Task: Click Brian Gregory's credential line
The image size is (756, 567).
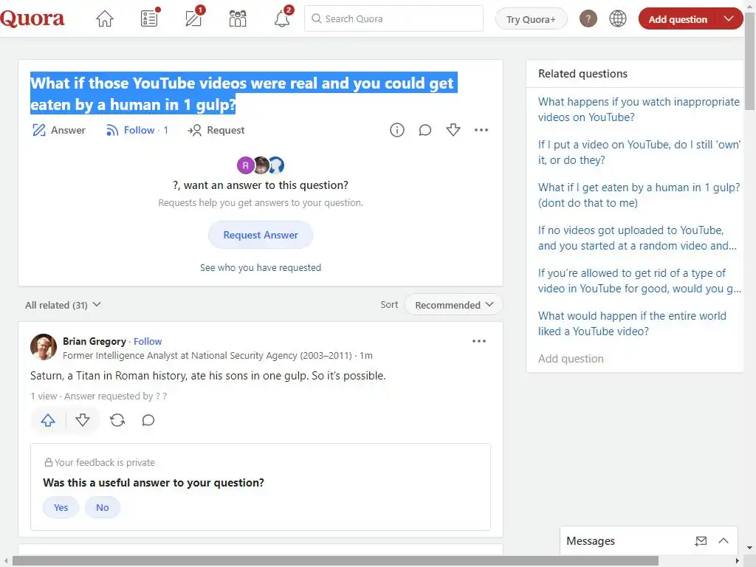Action: pyautogui.click(x=207, y=356)
